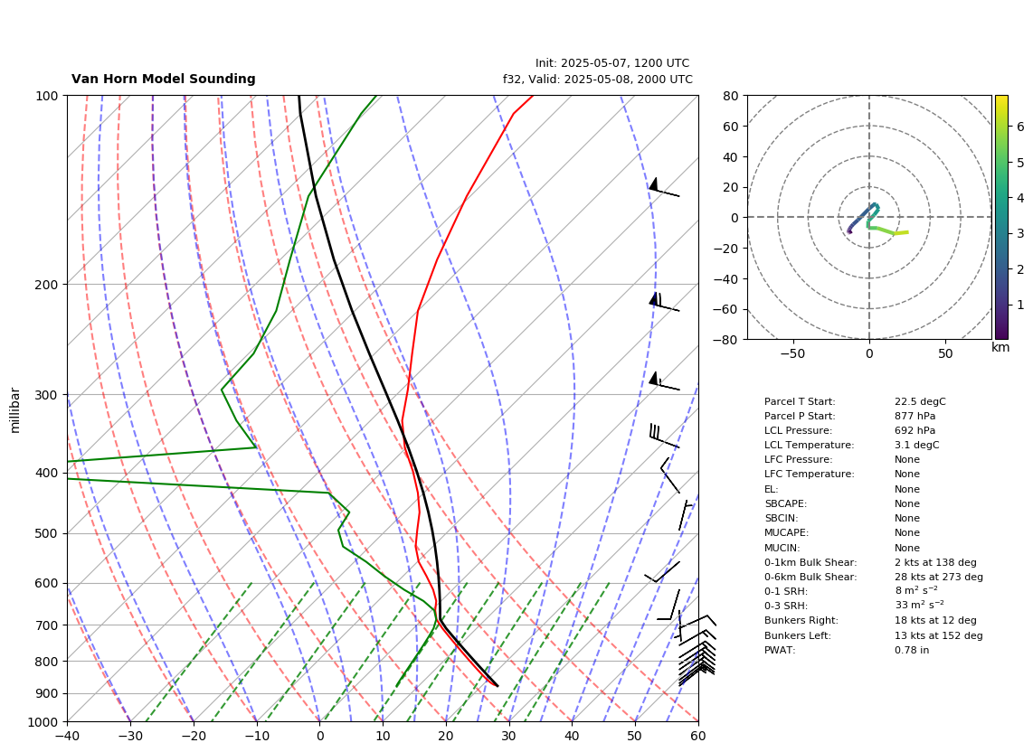Click the "80" hodograph axis tick

[731, 96]
